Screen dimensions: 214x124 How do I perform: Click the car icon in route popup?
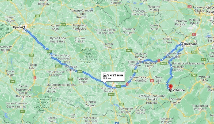(104, 75)
